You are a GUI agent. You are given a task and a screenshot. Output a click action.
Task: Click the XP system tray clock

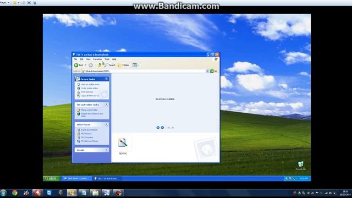304,178
